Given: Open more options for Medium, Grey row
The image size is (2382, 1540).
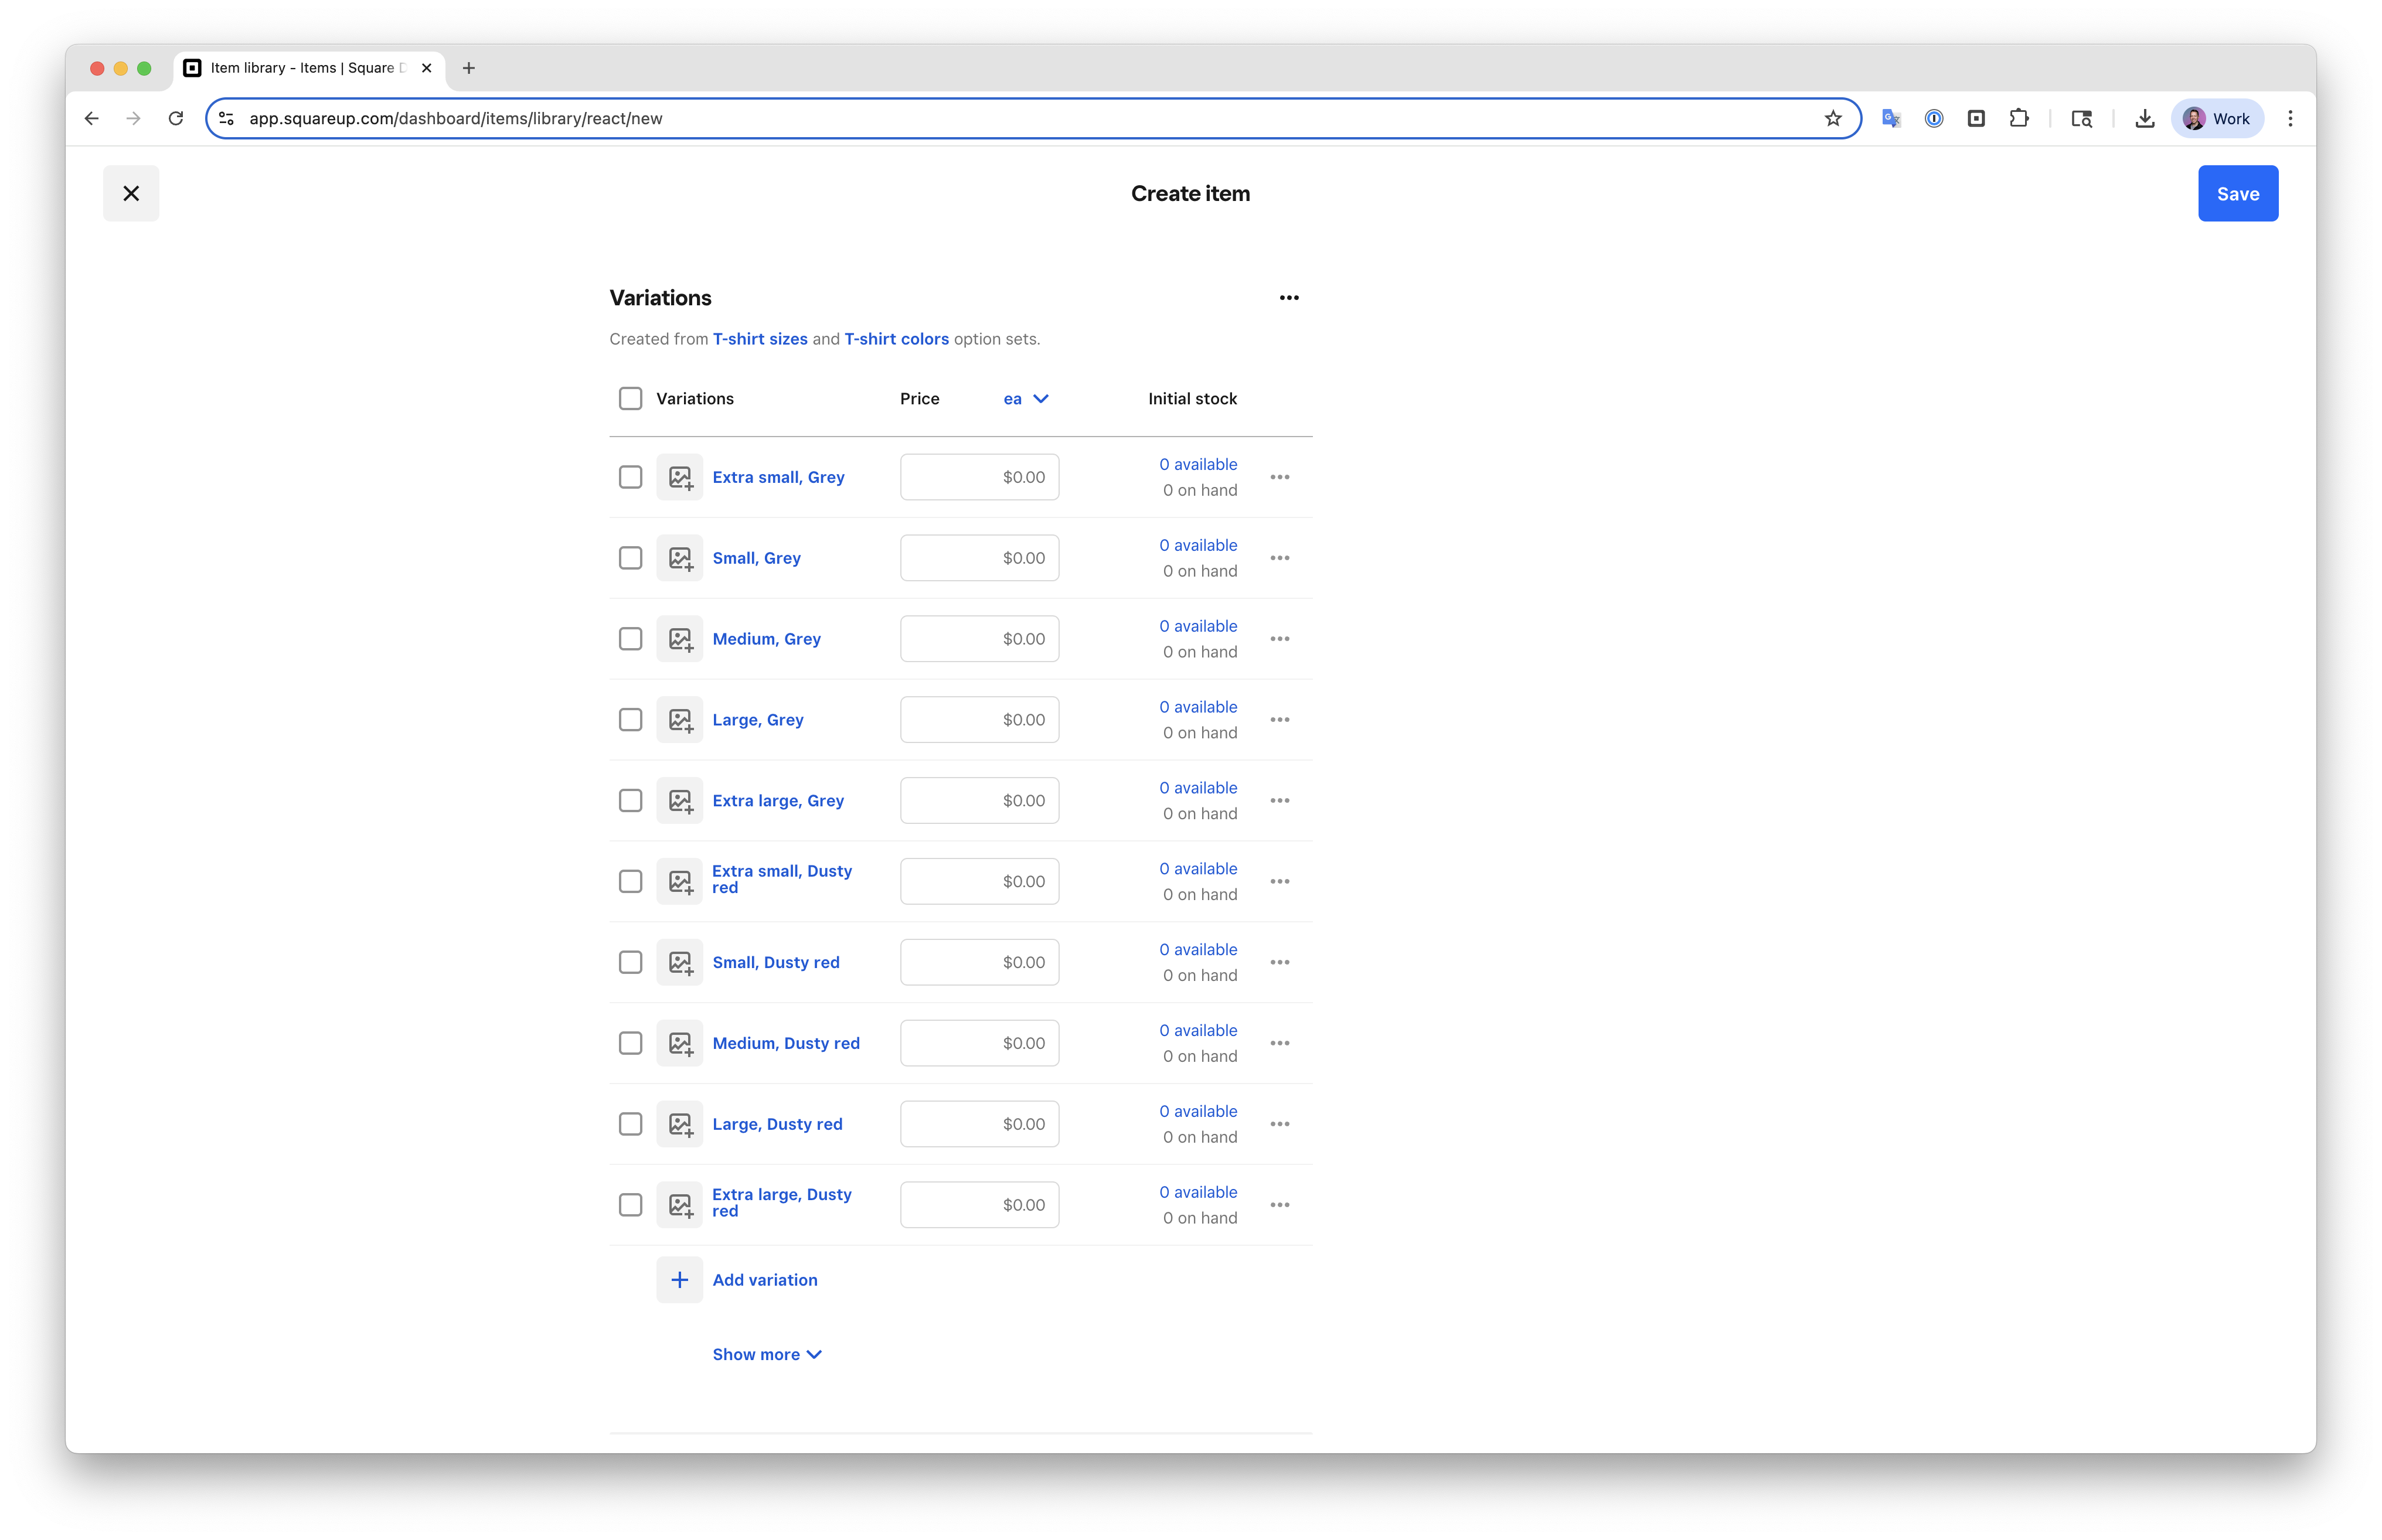Looking at the screenshot, I should click(1279, 639).
